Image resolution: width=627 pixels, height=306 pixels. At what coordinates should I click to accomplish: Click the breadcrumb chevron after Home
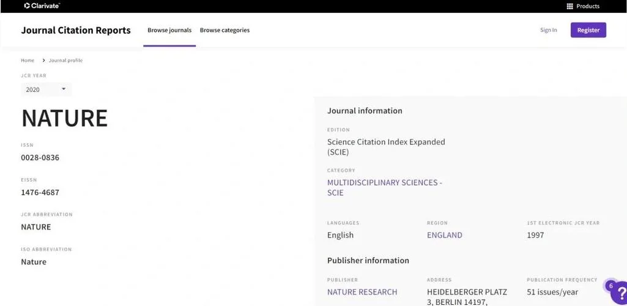[x=43, y=61]
